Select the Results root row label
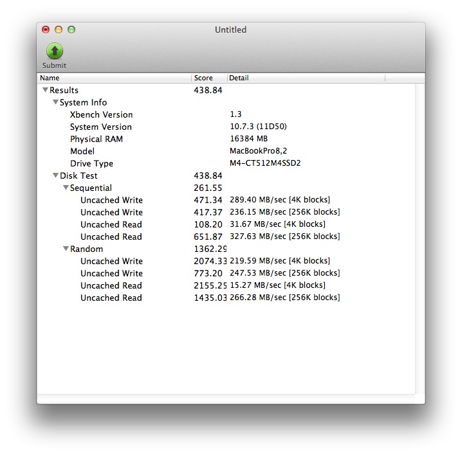The image size is (462, 455). click(x=64, y=90)
